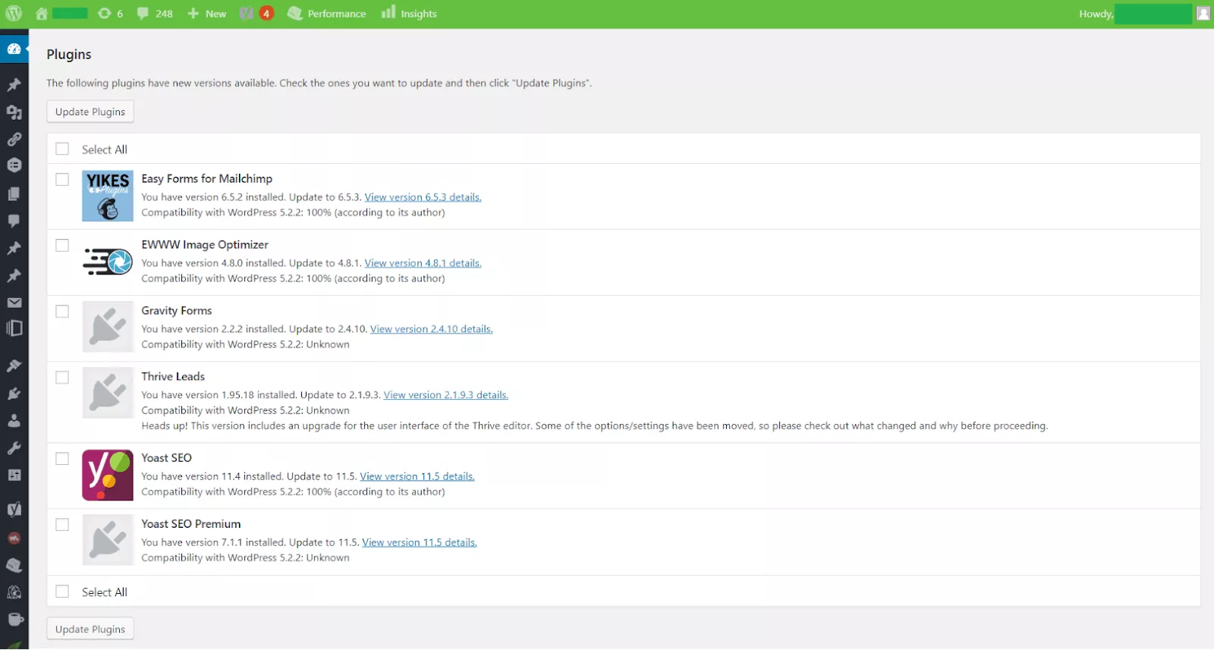
Task: Open the Performance admin bar menu
Action: (x=327, y=14)
